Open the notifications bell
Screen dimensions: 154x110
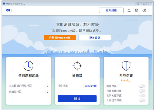click(129, 10)
